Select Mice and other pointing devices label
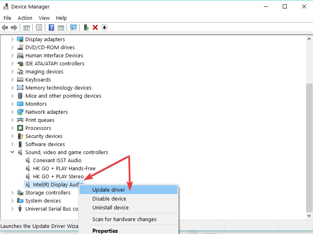This screenshot has height=234, width=313. click(63, 96)
